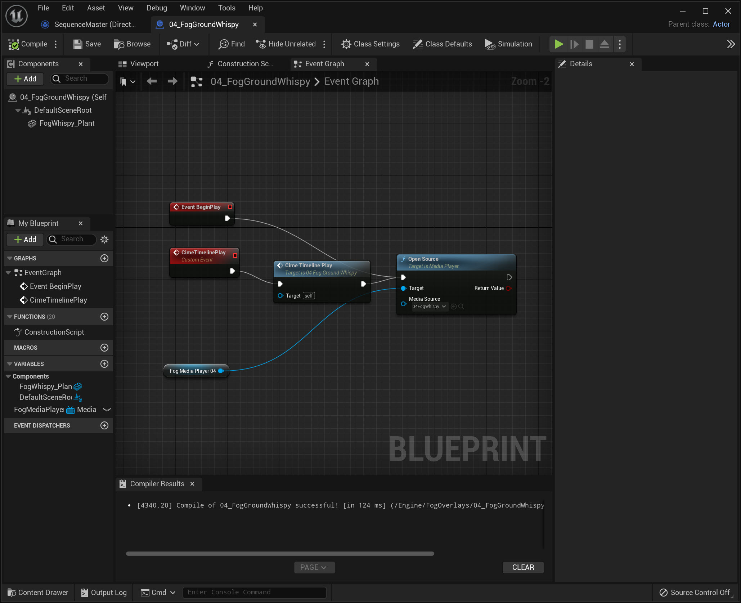Navigate back in graph history
Viewport: 741px width, 603px height.
click(x=152, y=81)
